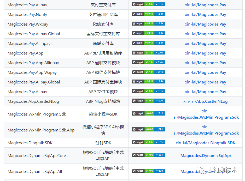
Task: Follow the repo link in the ABP 支付通用封装库 row
Action: click(x=206, y=53)
